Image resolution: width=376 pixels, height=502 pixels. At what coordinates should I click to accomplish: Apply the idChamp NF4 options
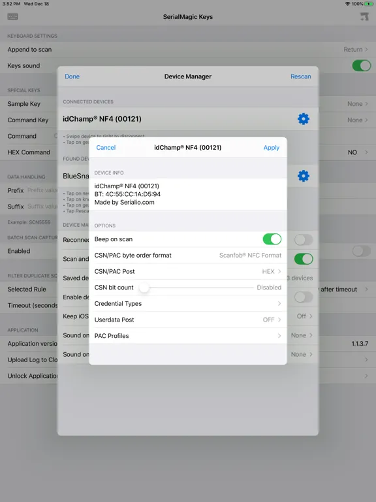click(271, 148)
